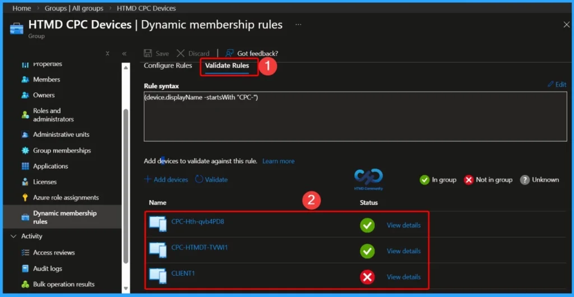Screen dimensions: 574x297
Task: Select the Validate Rules tab
Action: coord(227,66)
